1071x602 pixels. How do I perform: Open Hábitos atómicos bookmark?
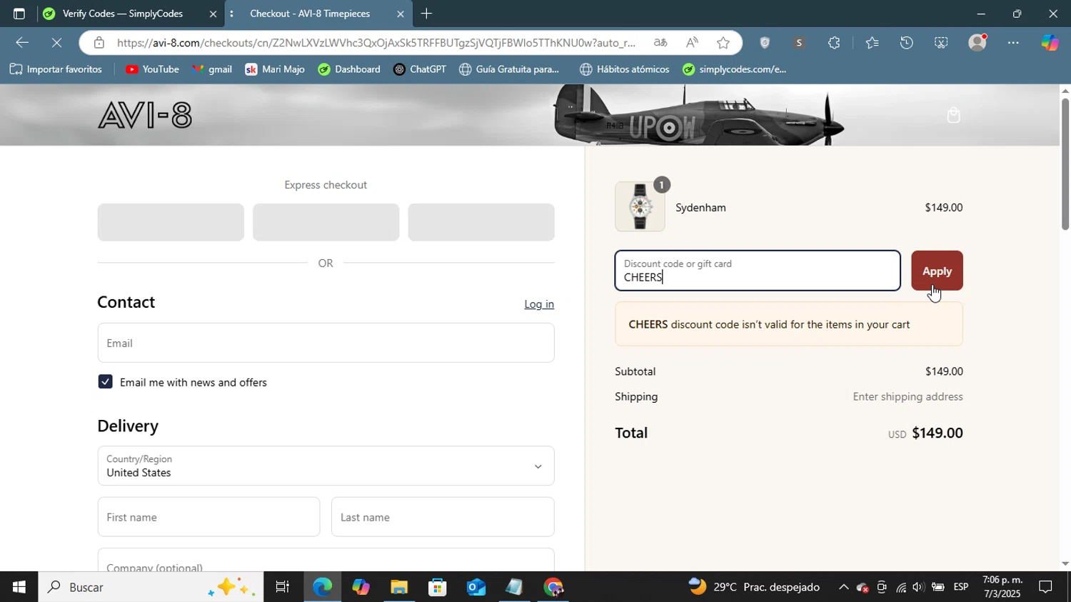[625, 69]
